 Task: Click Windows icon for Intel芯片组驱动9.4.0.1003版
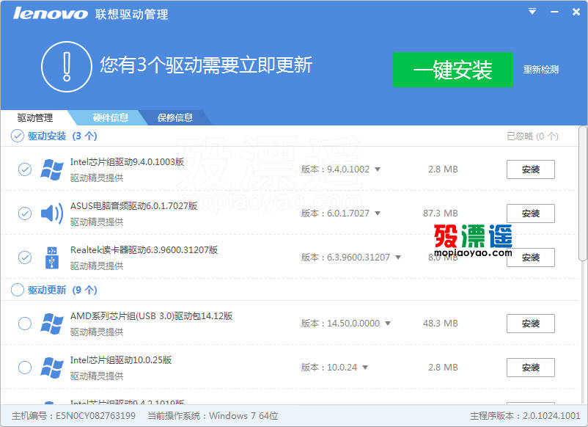pyautogui.click(x=52, y=169)
